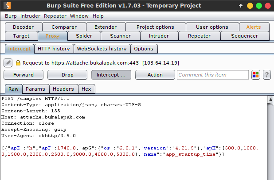Switch to the Sequencer tab
The width and height of the screenshot is (274, 180).
coord(244,36)
